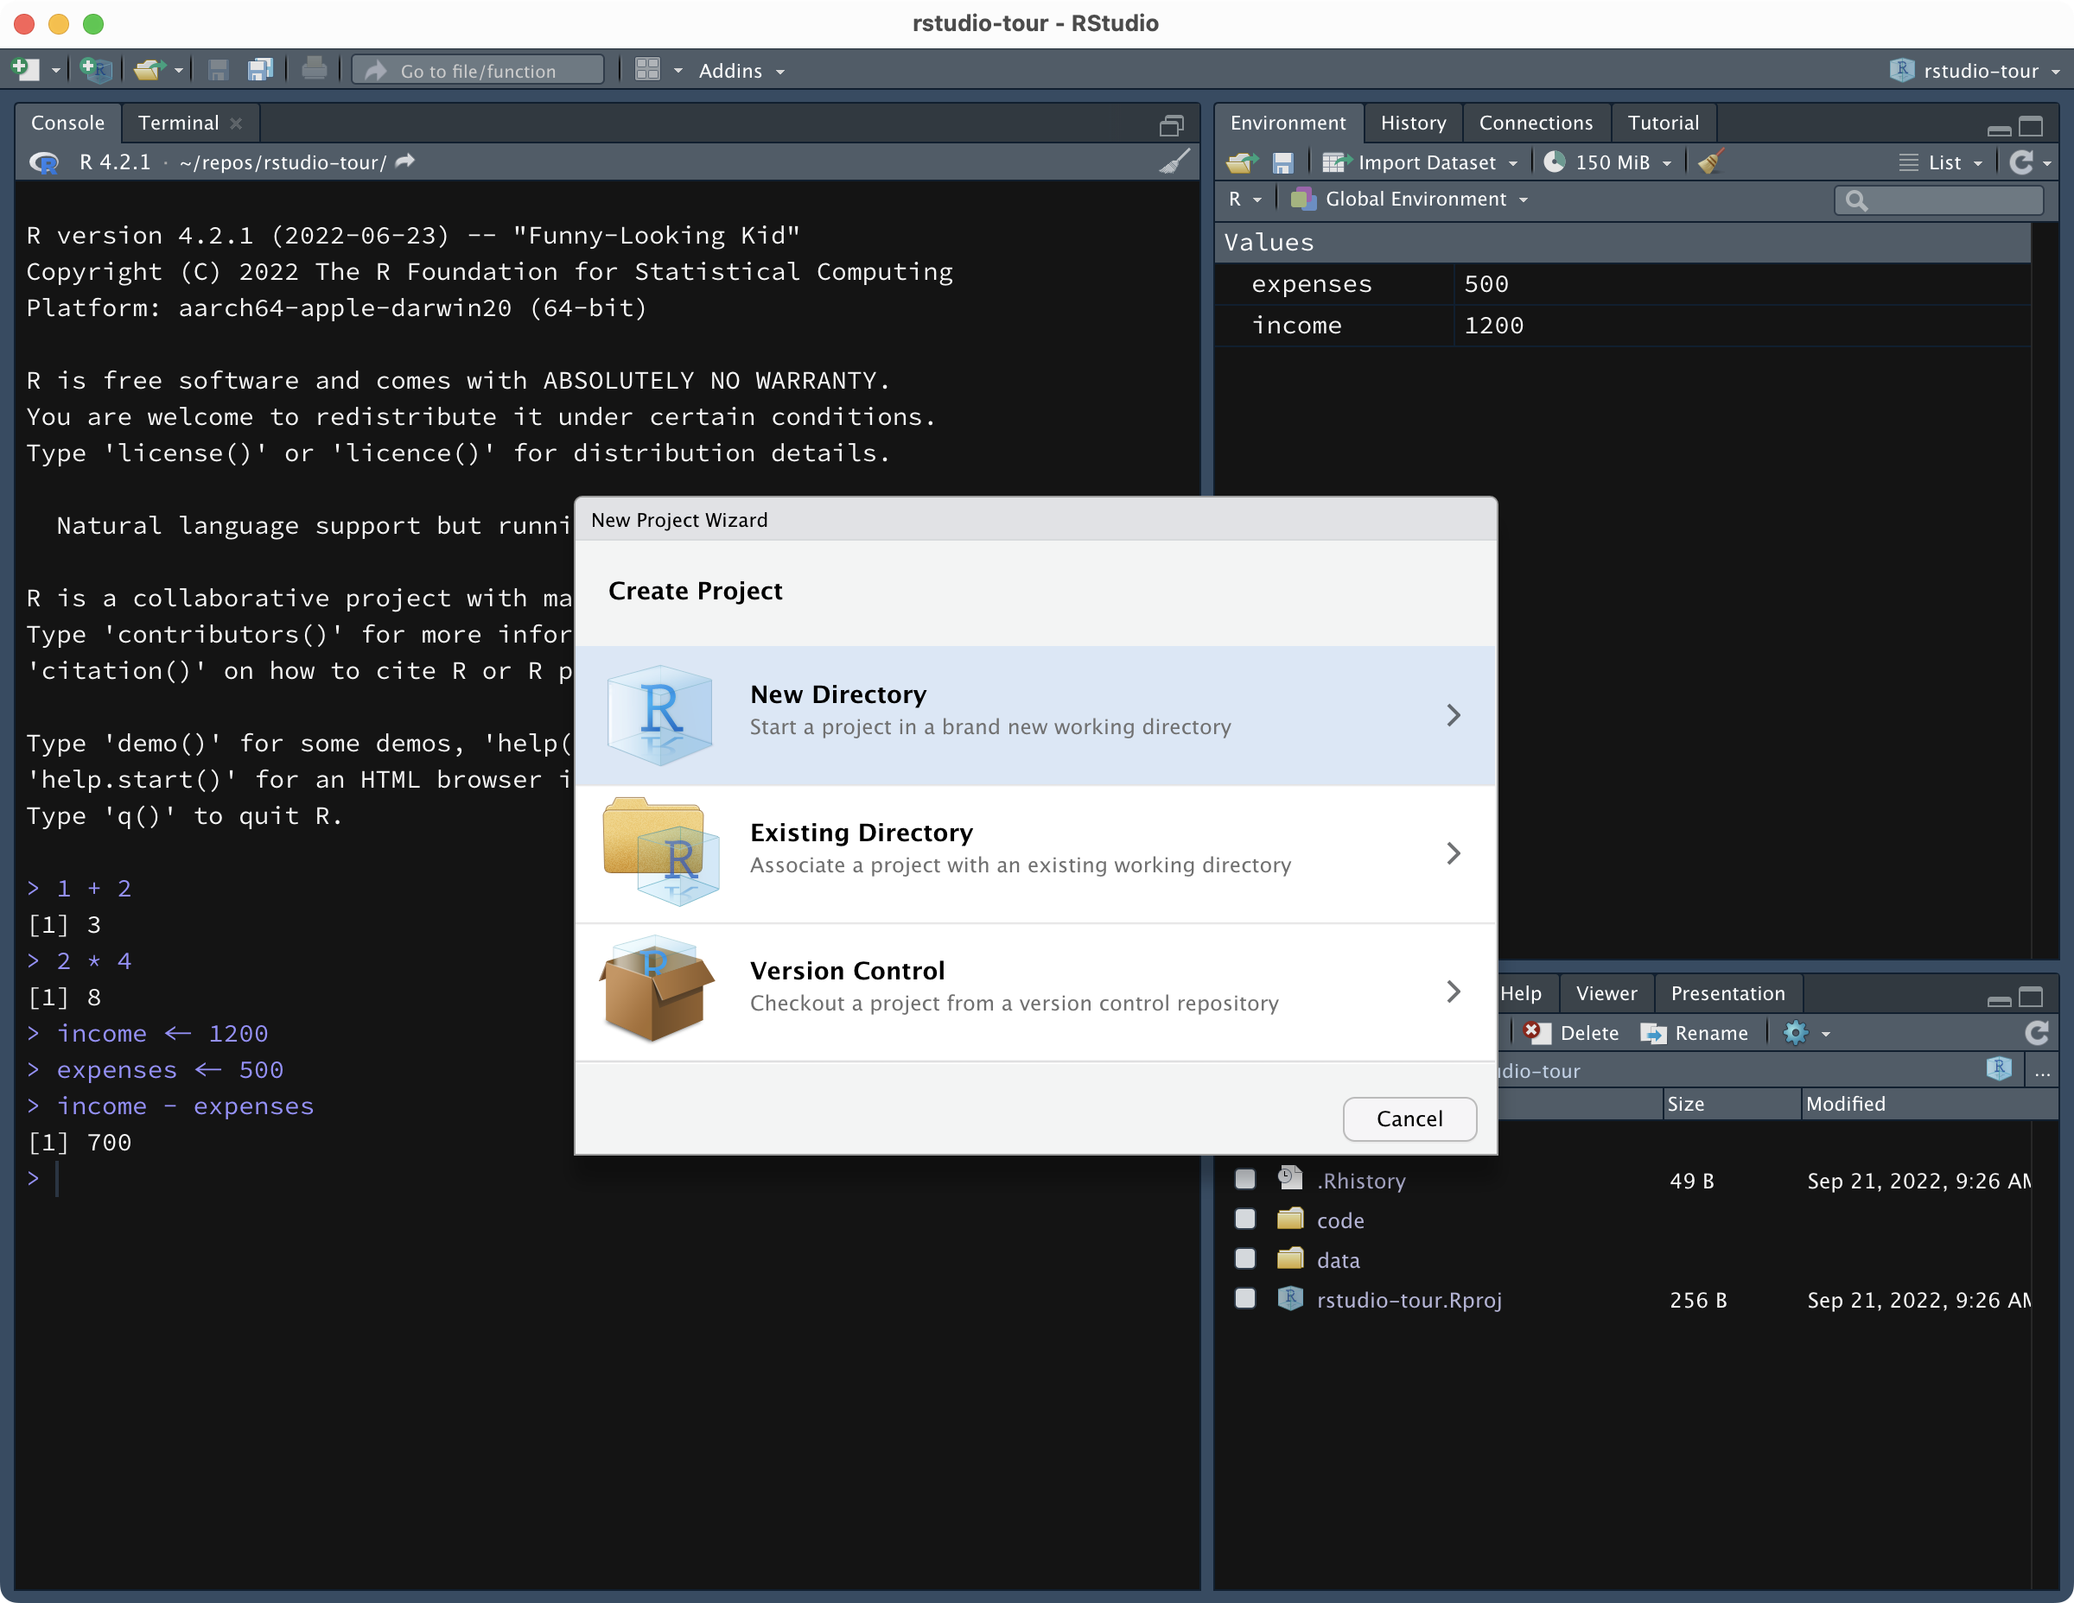Viewport: 2074px width, 1603px height.
Task: Open the R language dropdown in Environment pane
Action: [x=1245, y=200]
